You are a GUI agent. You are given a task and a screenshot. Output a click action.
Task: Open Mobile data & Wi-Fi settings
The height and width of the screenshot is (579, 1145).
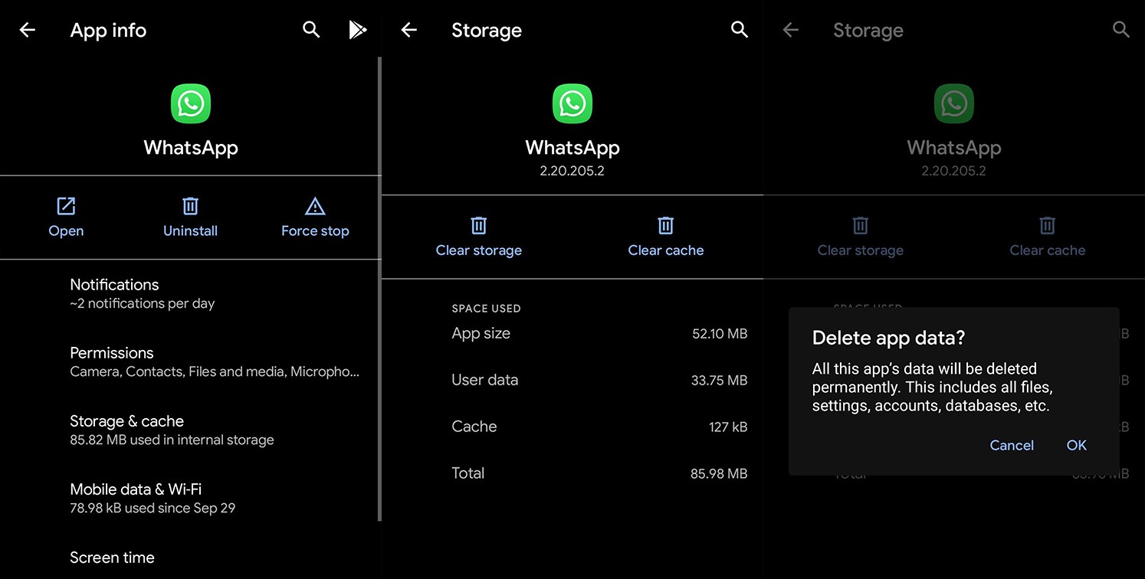point(190,498)
